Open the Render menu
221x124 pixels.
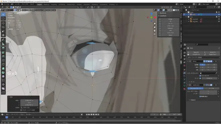tap(18, 4)
